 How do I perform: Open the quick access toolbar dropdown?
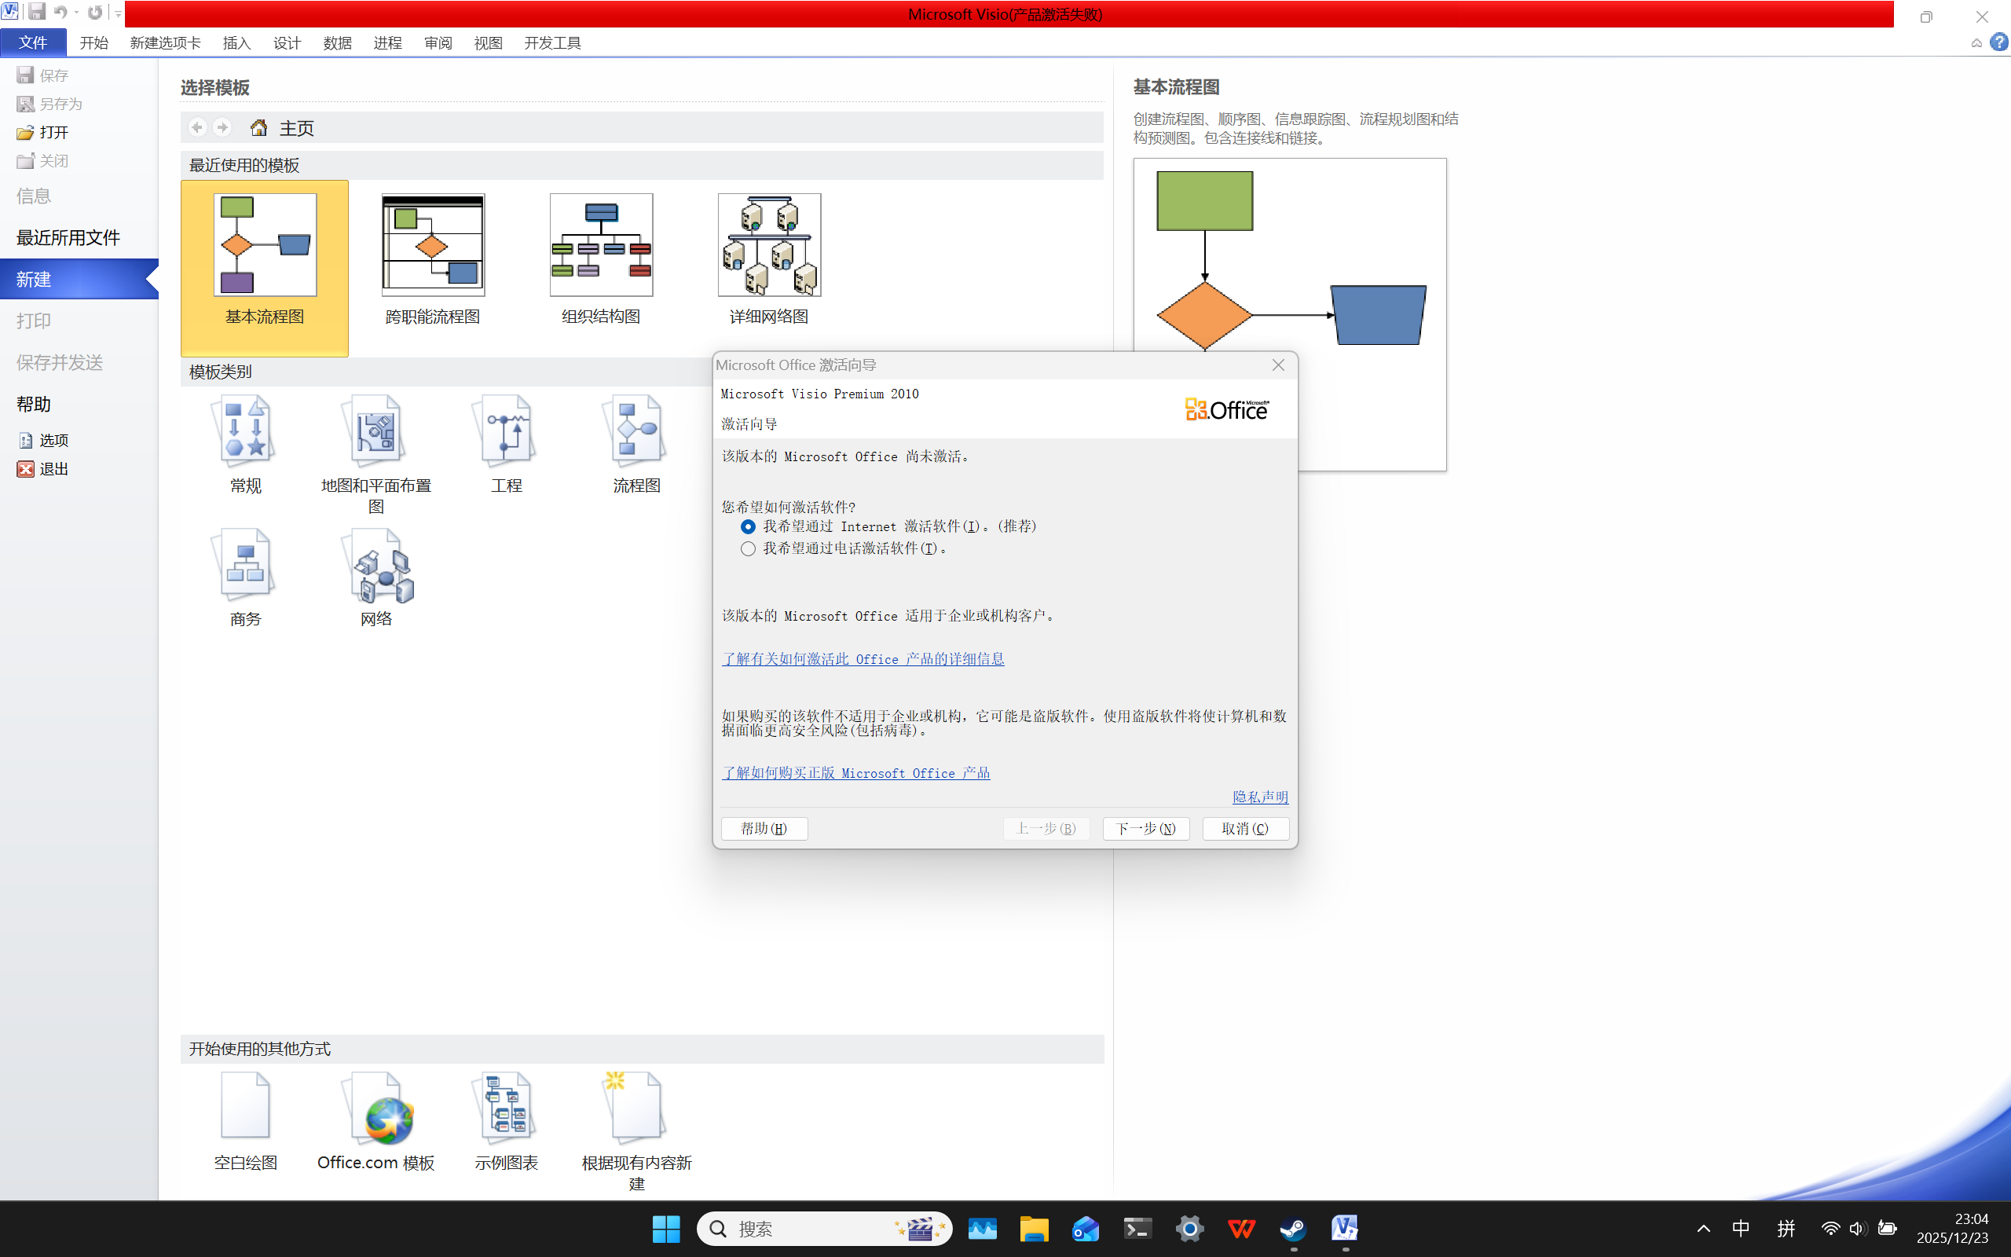[x=118, y=13]
